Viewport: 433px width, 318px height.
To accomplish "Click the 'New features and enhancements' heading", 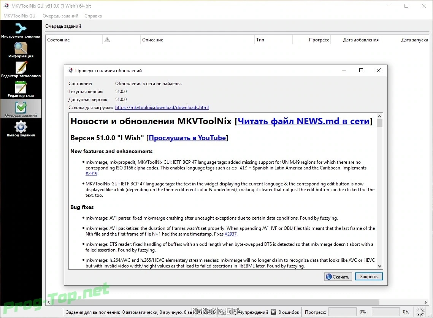I will (x=111, y=151).
